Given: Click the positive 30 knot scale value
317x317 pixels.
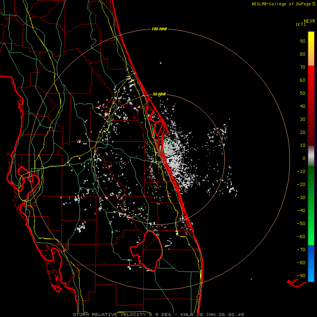Looking at the screenshot, I should point(303,119).
